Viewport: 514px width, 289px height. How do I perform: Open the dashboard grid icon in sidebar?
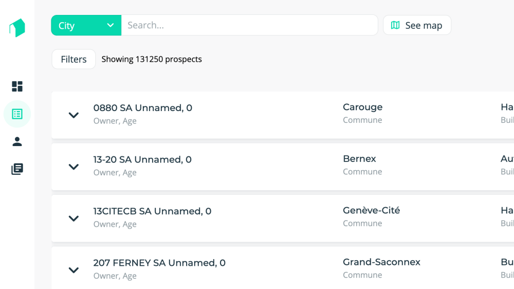point(17,86)
